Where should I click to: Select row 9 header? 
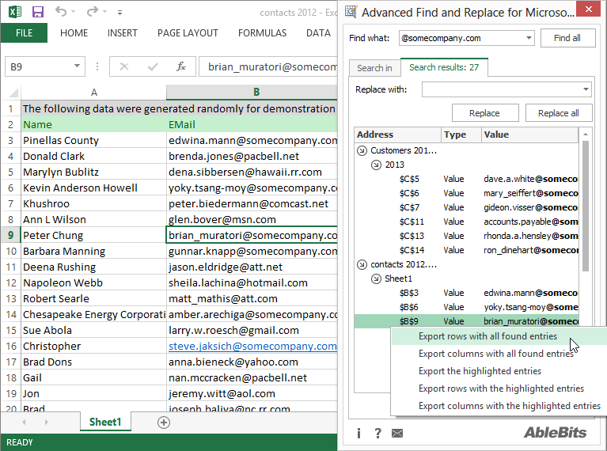tap(10, 235)
